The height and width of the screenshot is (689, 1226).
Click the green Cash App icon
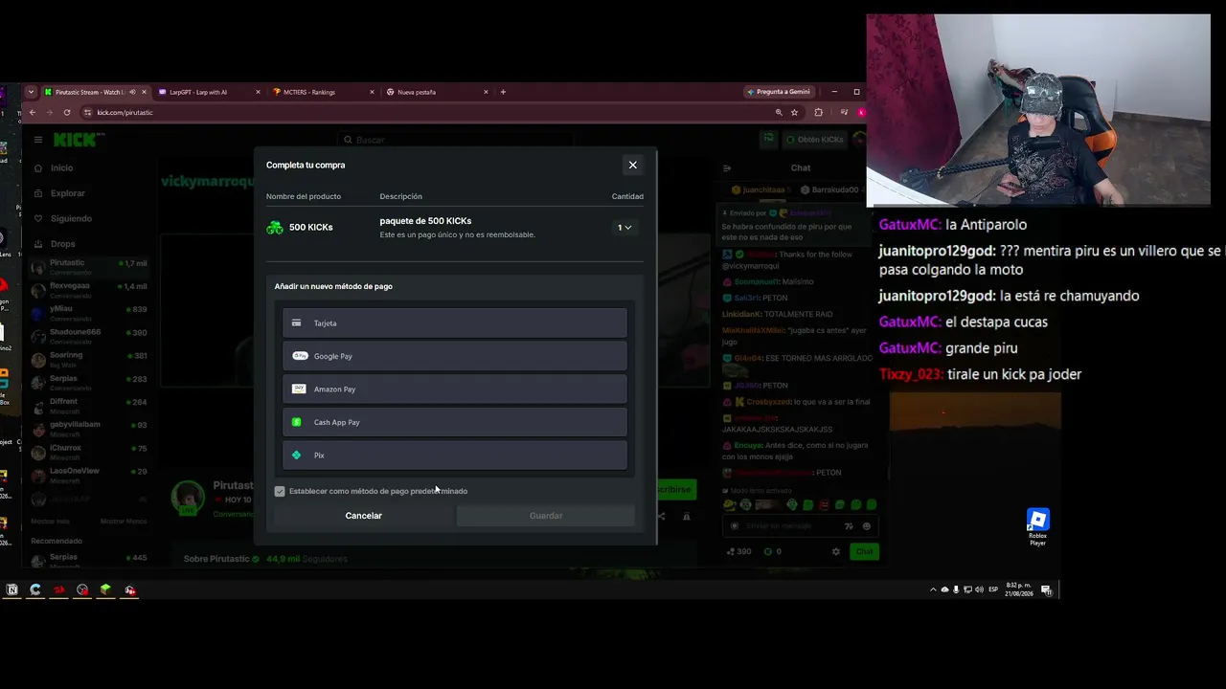tap(297, 422)
